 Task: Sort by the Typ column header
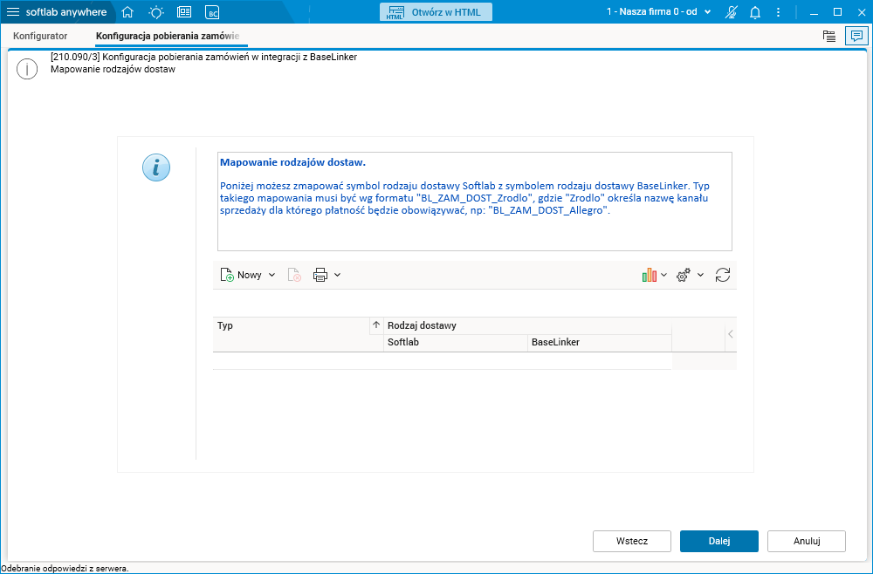pos(292,326)
